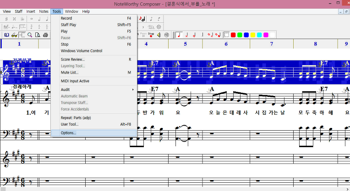Insert a 3/4 time signature
350x191 pixels.
pos(32,27)
